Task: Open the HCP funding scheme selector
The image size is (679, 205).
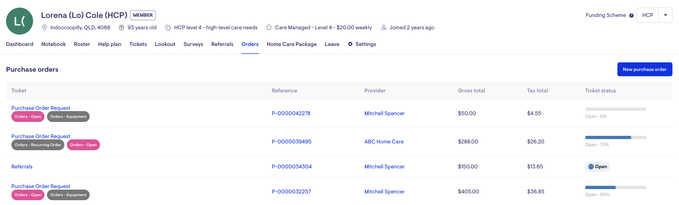Action: click(x=648, y=15)
